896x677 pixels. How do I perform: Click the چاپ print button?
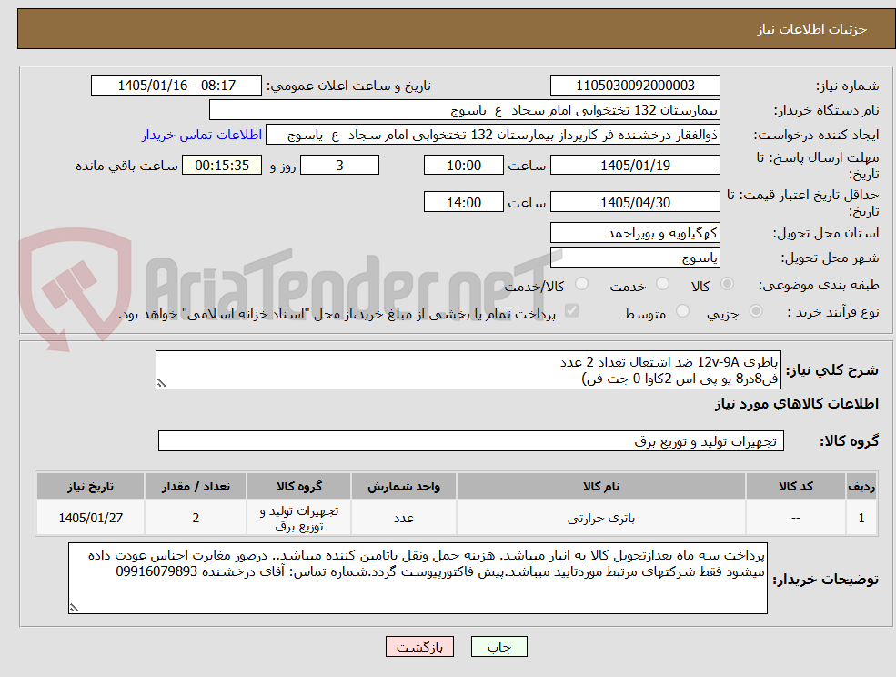498,647
